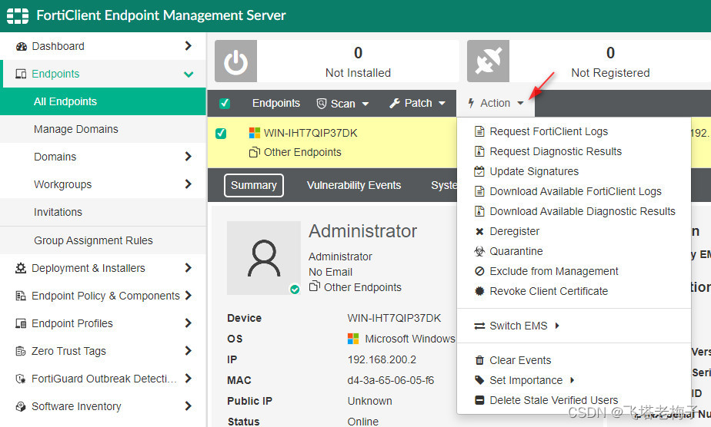Click the Quarantine biohazard icon
The width and height of the screenshot is (711, 427).
[x=479, y=251]
